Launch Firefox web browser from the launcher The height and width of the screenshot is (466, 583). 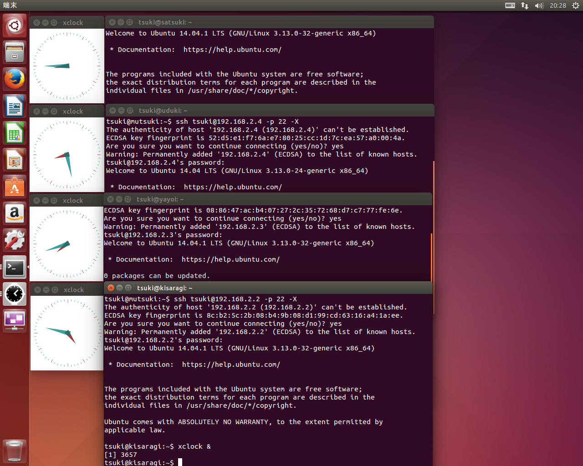tap(15, 79)
